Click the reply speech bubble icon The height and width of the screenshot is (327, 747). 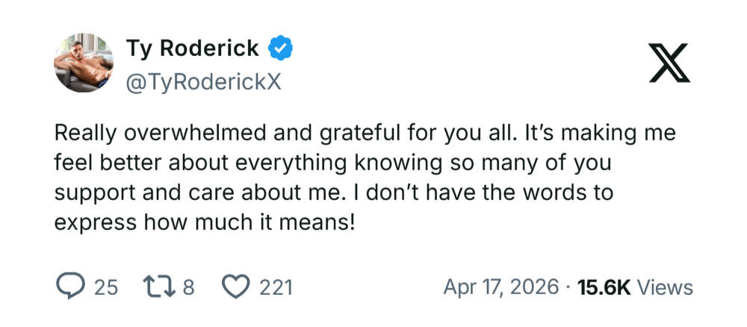(x=71, y=287)
